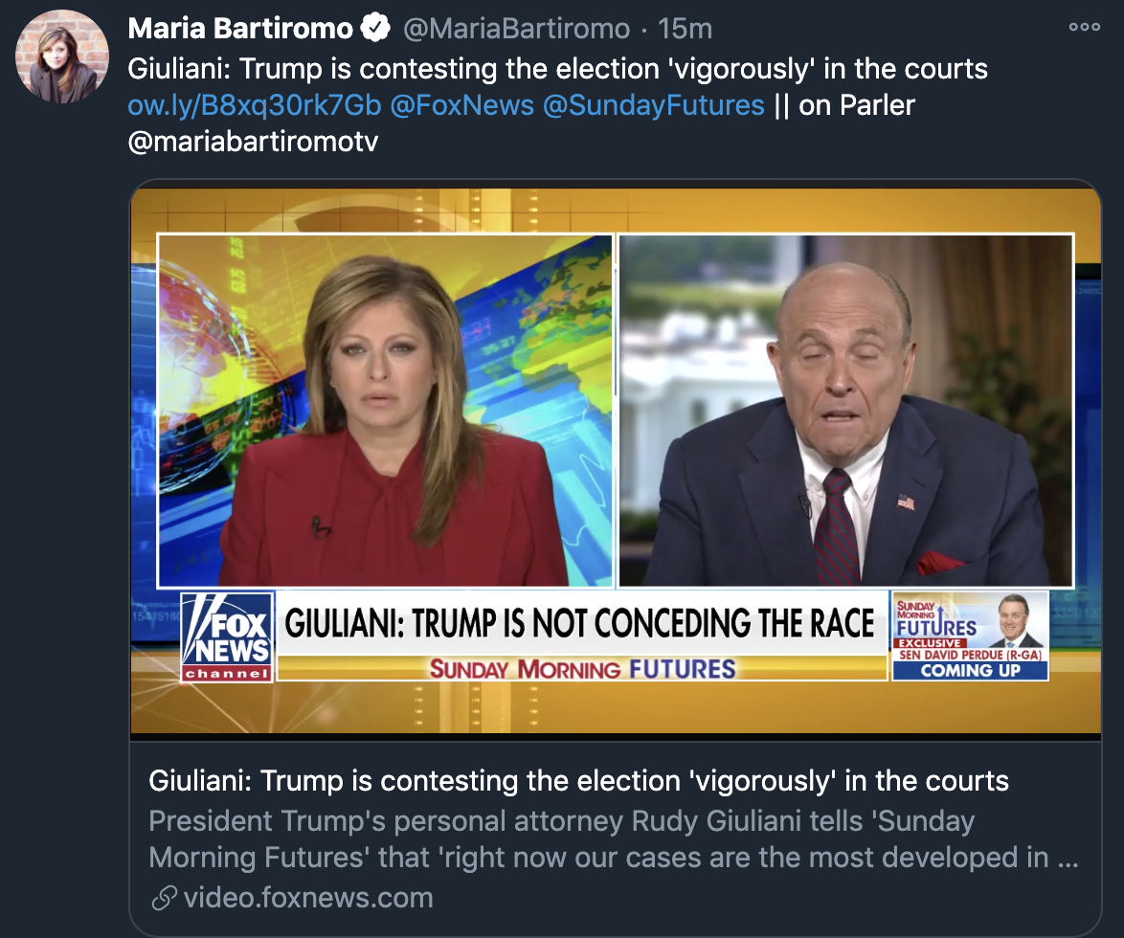Click the 'Trump is not conceding the race' chyron
Viewport: 1124px width, 938px height.
pos(580,623)
